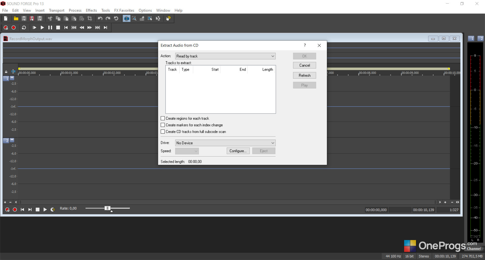Viewport: 485px width, 260px height.
Task: Click the Arm record icon in the top transport bar
Action: [x=6, y=28]
